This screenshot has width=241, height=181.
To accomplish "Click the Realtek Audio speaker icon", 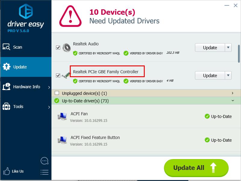I will 66,48.
